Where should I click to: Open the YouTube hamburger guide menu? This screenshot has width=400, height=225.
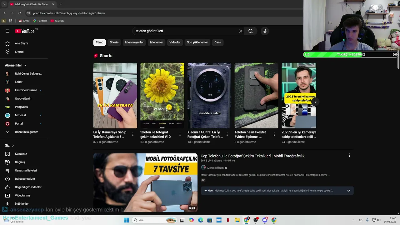[7, 31]
